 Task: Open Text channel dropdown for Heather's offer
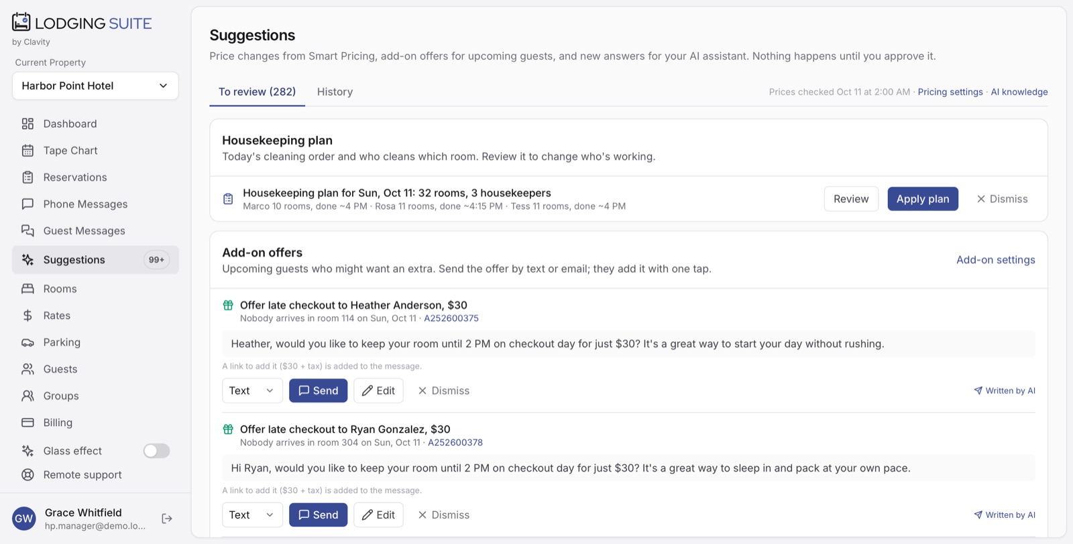(x=252, y=391)
